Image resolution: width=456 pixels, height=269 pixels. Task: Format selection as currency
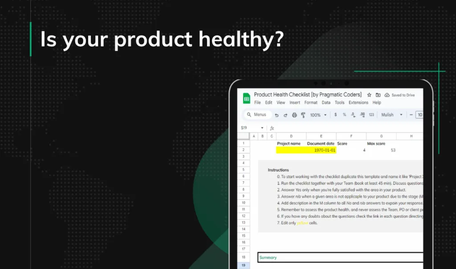335,115
